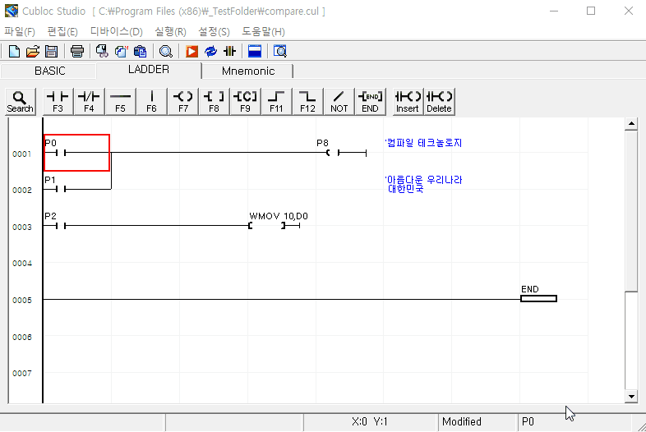The image size is (646, 432).
Task: Select the NOT inverter tool
Action: coord(339,101)
